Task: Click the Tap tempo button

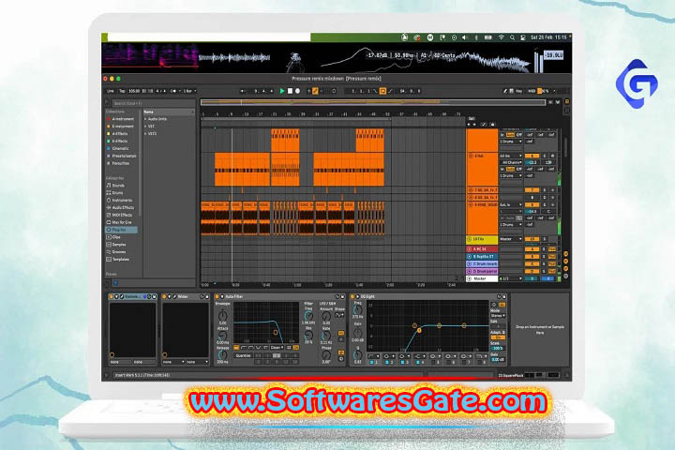Action: click(122, 91)
